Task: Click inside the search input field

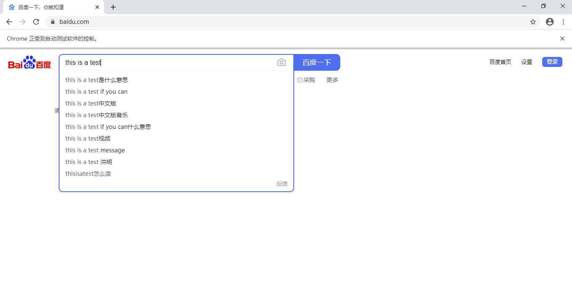Action: 168,62
